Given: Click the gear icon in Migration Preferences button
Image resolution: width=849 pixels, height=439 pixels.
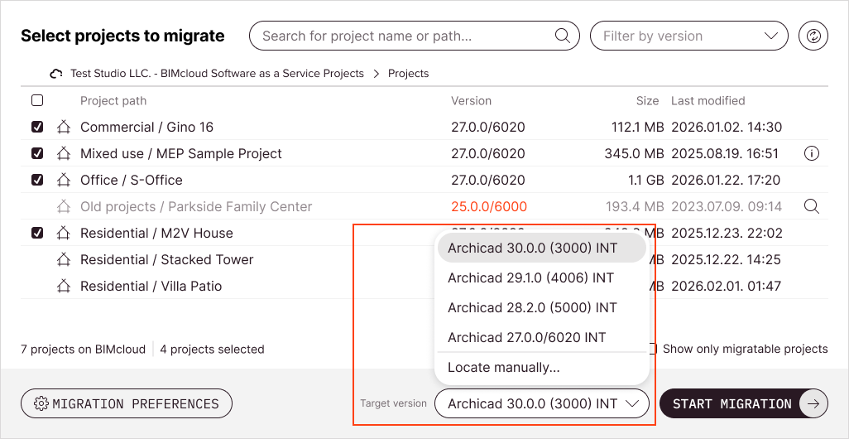Looking at the screenshot, I should 41,403.
